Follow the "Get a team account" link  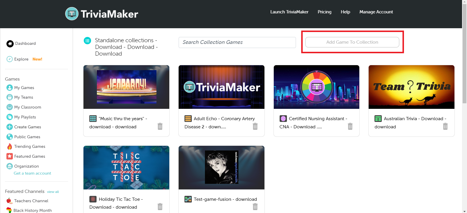32,173
